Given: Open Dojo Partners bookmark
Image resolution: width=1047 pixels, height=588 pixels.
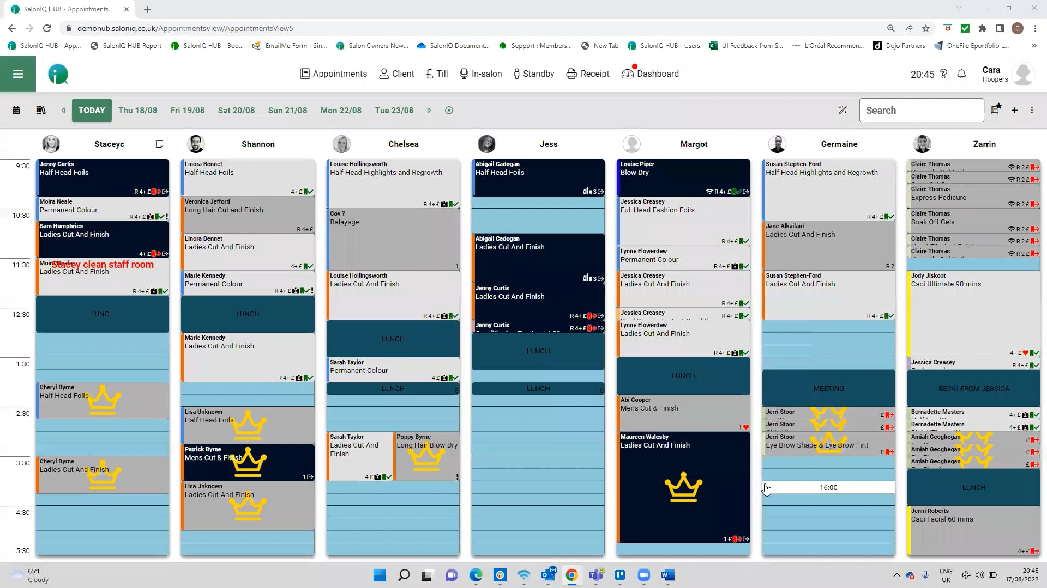Looking at the screenshot, I should click(899, 46).
